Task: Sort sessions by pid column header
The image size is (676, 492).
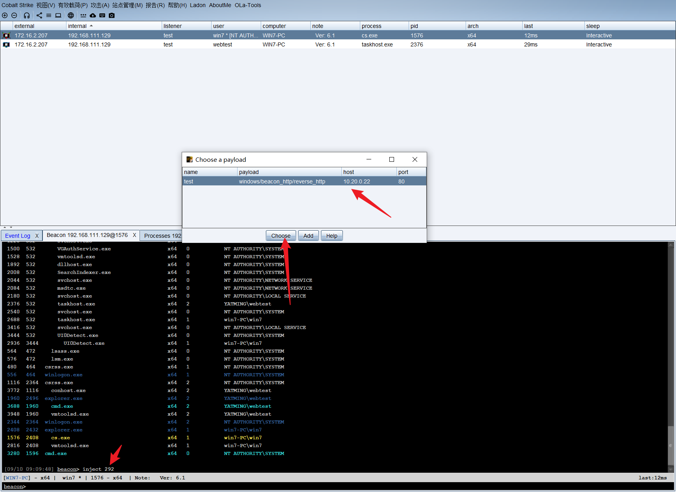Action: coord(437,26)
